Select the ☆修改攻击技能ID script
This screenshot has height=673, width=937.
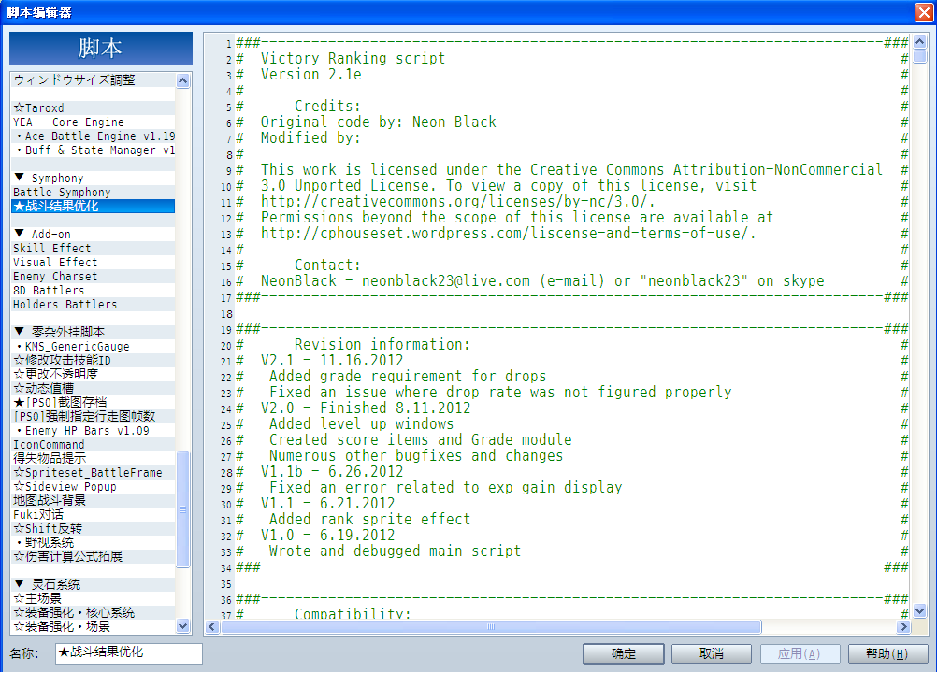[x=94, y=360]
